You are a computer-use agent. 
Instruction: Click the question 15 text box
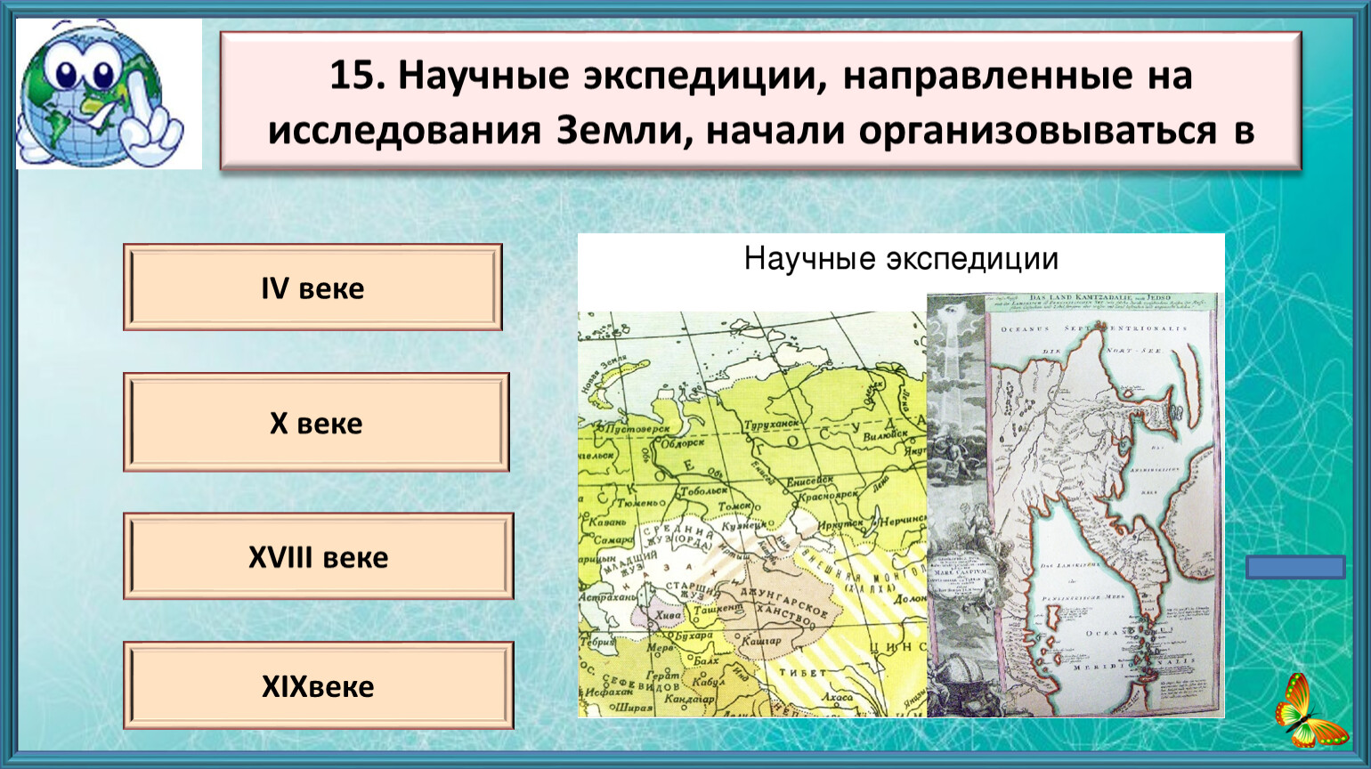[760, 101]
